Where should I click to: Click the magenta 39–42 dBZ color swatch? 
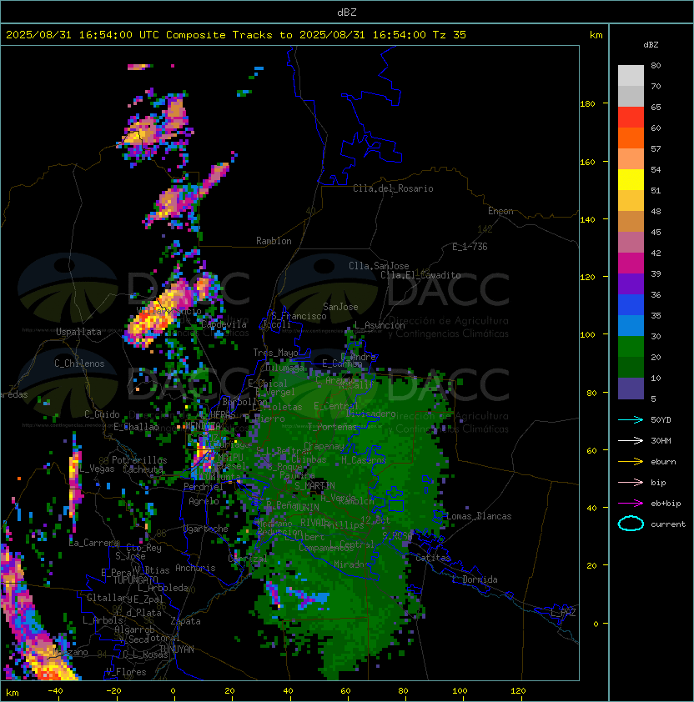coord(631,263)
